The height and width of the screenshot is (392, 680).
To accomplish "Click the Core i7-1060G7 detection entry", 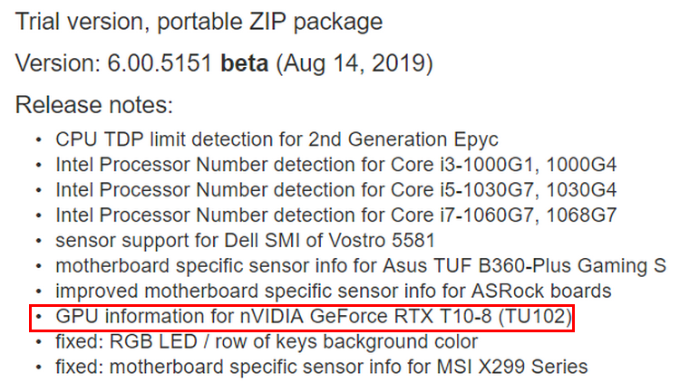I will (x=336, y=215).
